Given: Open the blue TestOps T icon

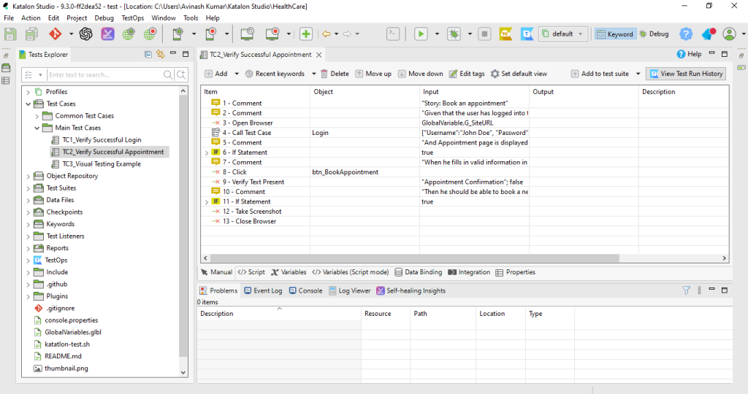Looking at the screenshot, I should tap(527, 34).
